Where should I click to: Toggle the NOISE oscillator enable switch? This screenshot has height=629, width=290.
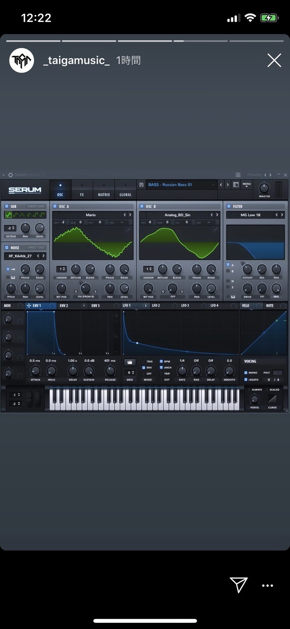(6, 248)
